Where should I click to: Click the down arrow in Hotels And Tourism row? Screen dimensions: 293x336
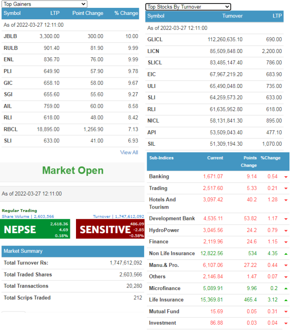(286, 200)
